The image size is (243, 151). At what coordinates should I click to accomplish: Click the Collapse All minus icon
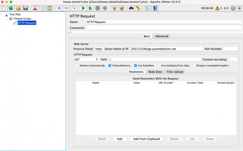point(66,8)
